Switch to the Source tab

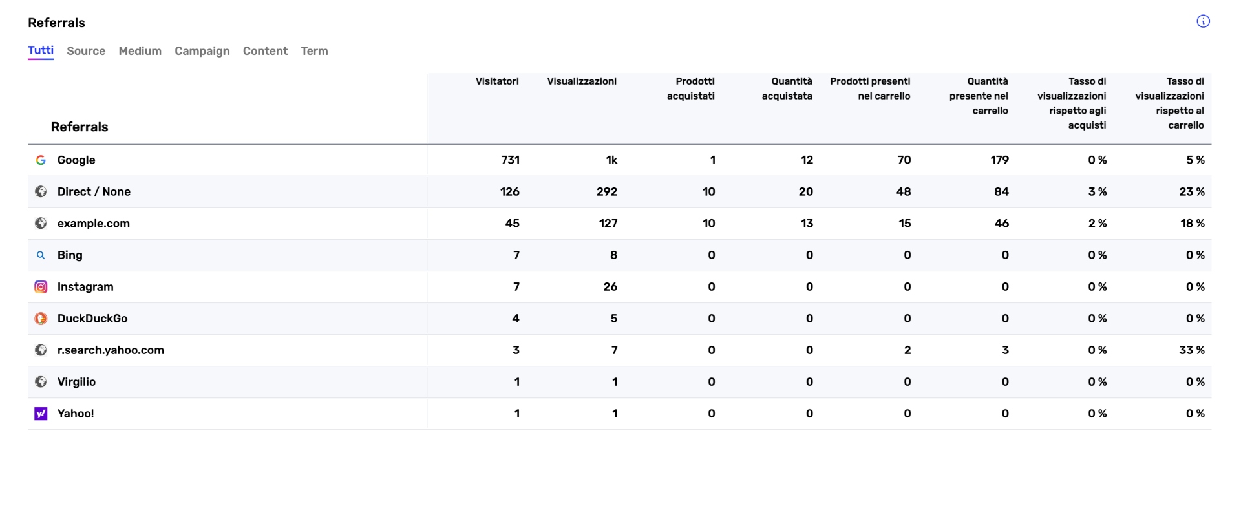point(86,51)
